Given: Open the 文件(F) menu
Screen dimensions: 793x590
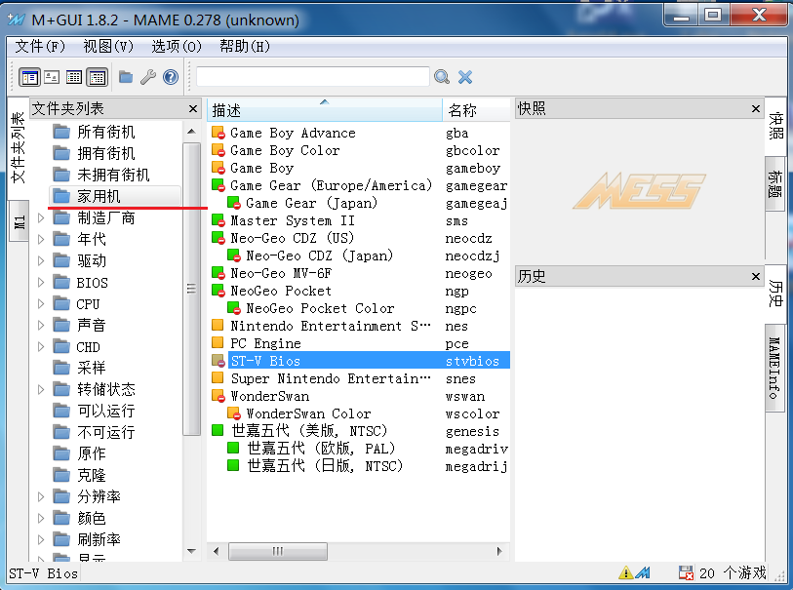Looking at the screenshot, I should (x=40, y=47).
